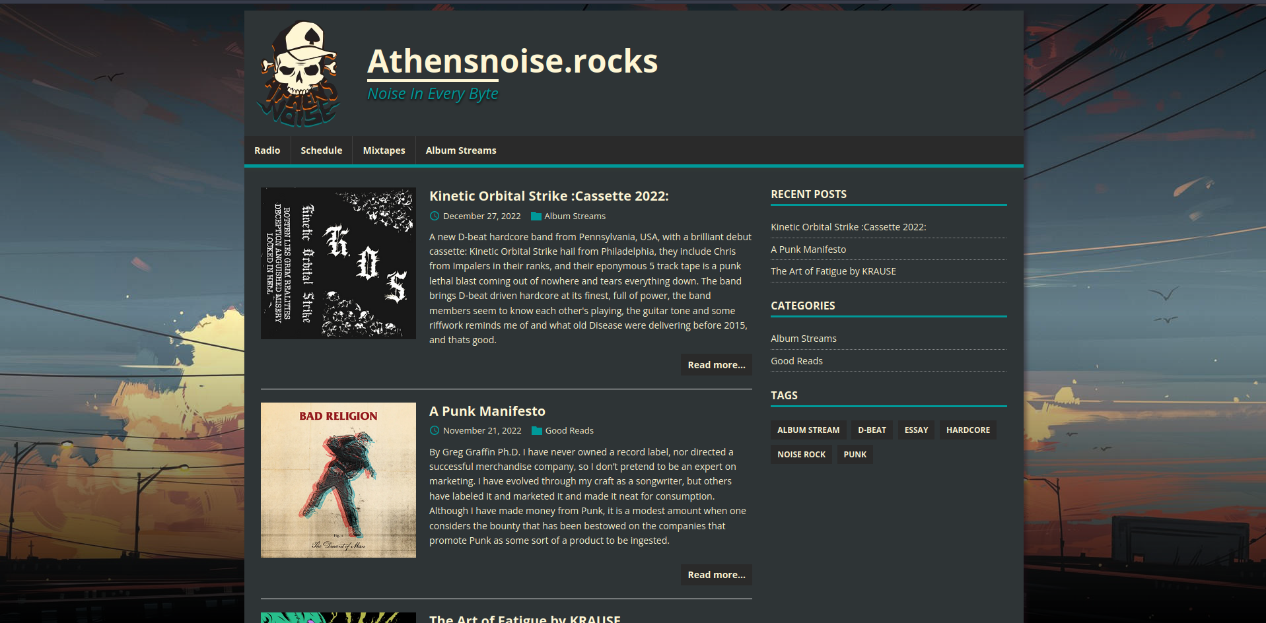Open recent post A Punk Manifesto in sidebar

pos(808,249)
